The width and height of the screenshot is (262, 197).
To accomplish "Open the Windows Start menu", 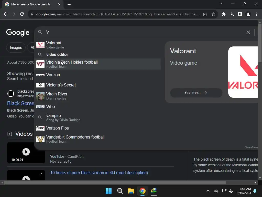I will [108, 191].
